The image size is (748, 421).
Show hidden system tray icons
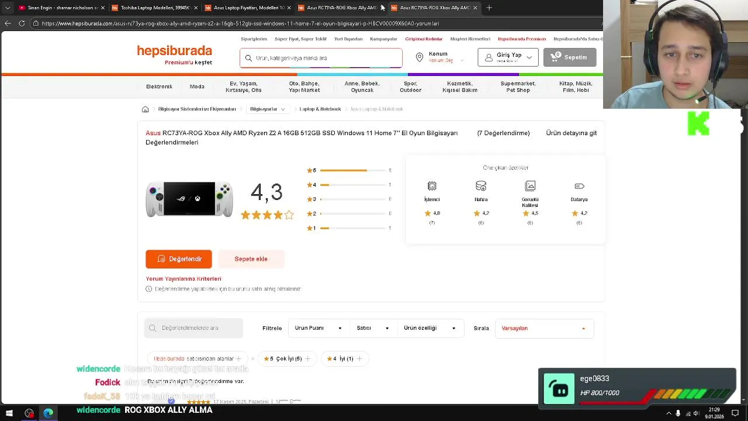point(669,413)
